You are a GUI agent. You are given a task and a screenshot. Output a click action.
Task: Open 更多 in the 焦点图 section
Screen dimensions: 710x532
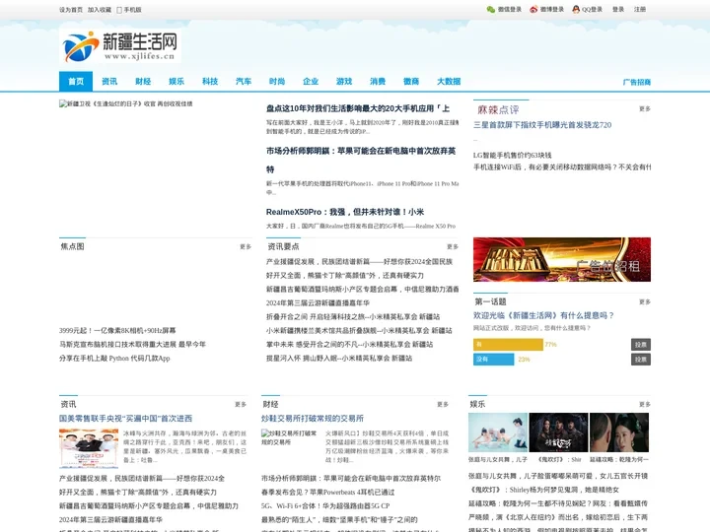point(246,246)
